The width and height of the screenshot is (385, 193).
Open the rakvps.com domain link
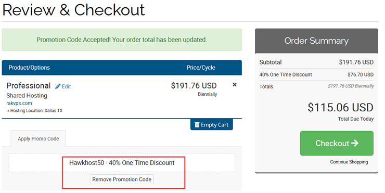click(19, 103)
